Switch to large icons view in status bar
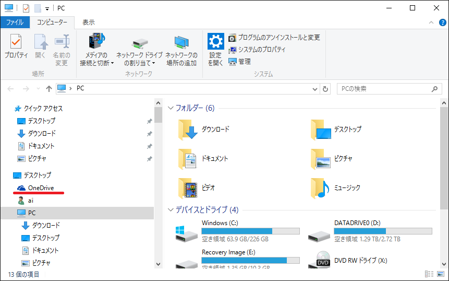 440,274
